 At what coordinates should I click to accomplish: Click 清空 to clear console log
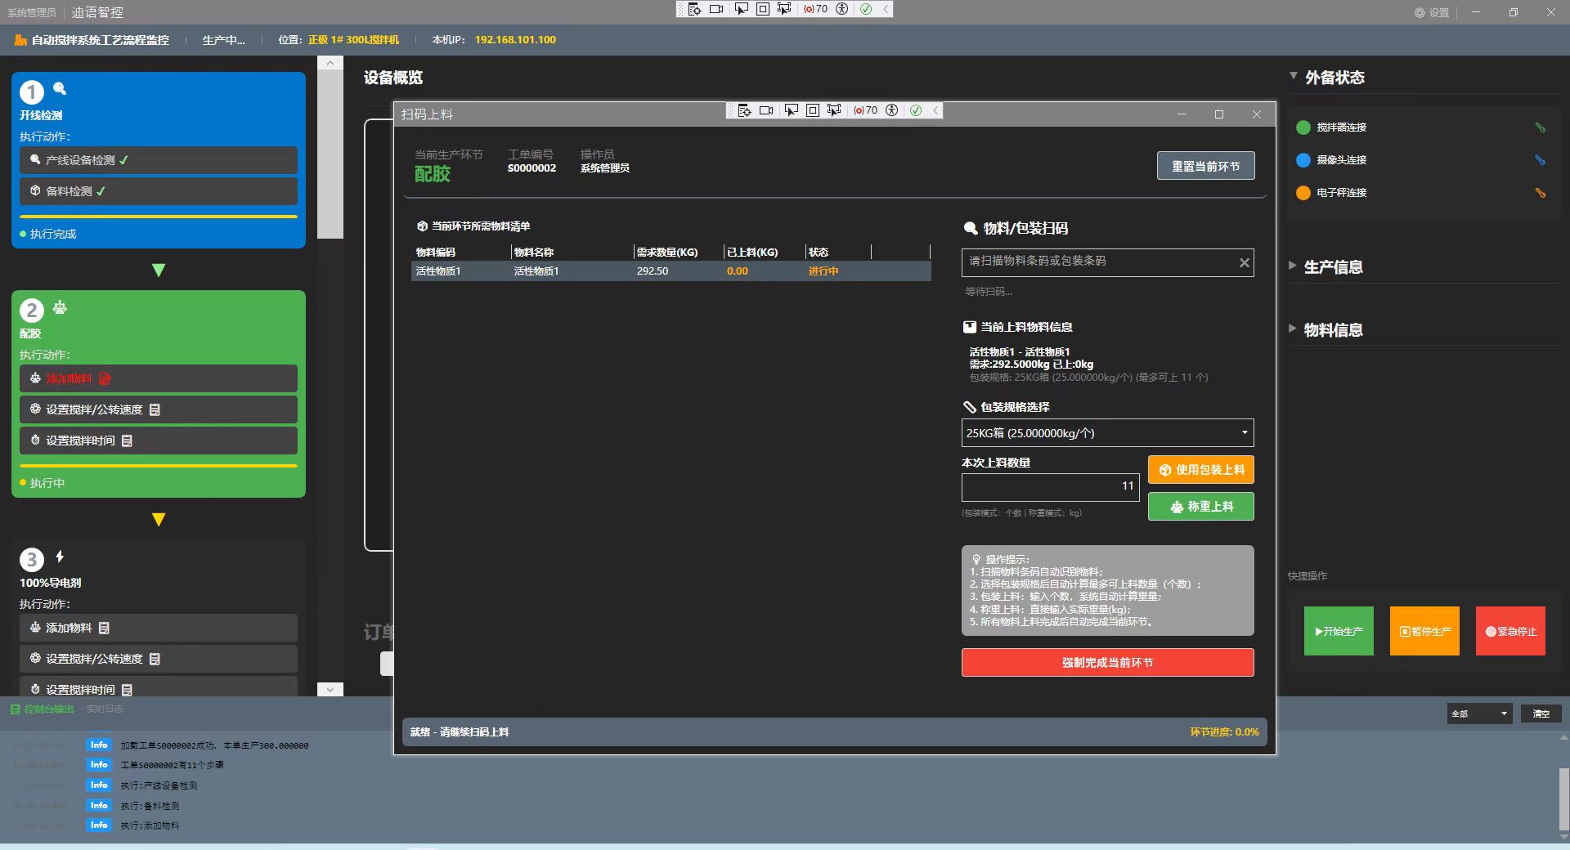[x=1541, y=714]
